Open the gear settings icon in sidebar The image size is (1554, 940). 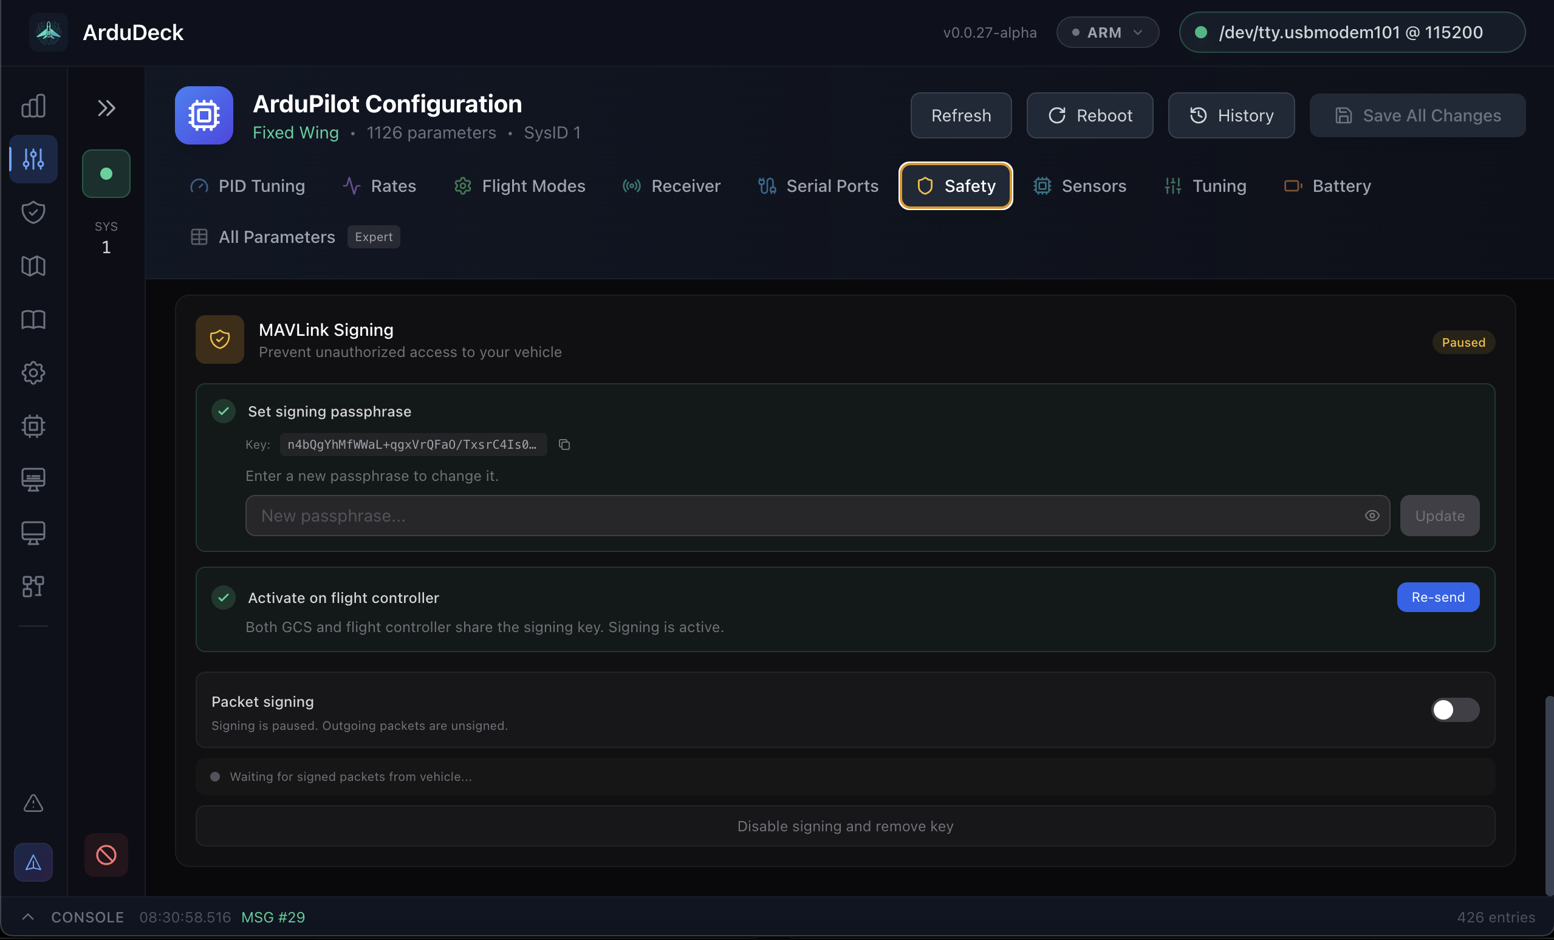(x=33, y=373)
